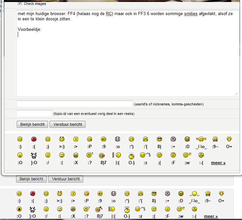Click the ;( code text on the background page
Image resolution: width=242 pixels, height=220 pixels.
tap(154, 216)
